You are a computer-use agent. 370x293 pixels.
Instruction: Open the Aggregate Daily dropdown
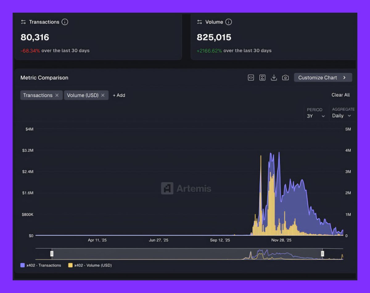tap(341, 116)
